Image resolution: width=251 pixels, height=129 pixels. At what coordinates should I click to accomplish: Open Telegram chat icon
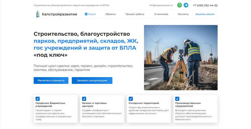186,5
